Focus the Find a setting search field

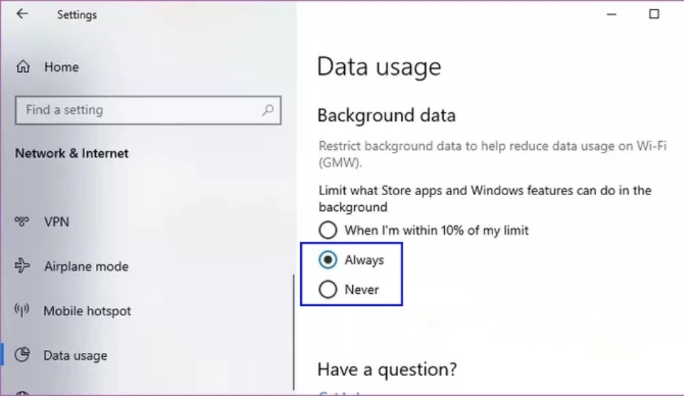(148, 110)
